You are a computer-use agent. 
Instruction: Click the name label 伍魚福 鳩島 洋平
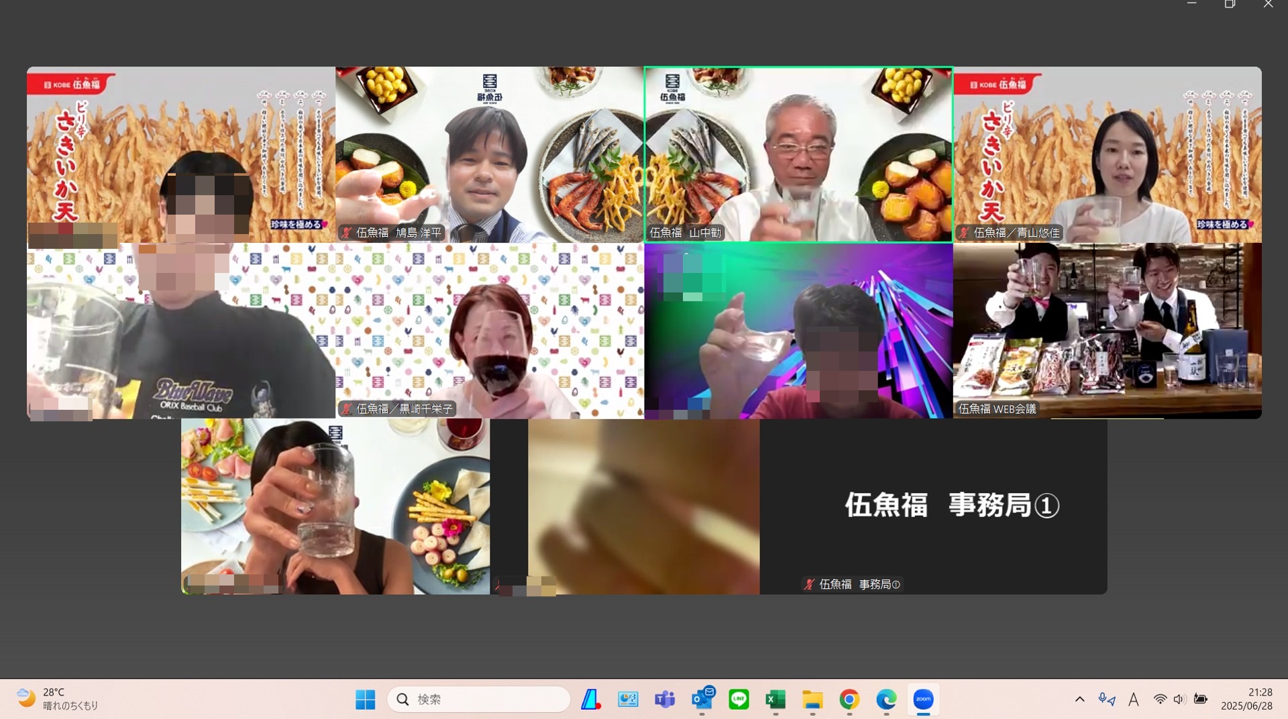[398, 233]
